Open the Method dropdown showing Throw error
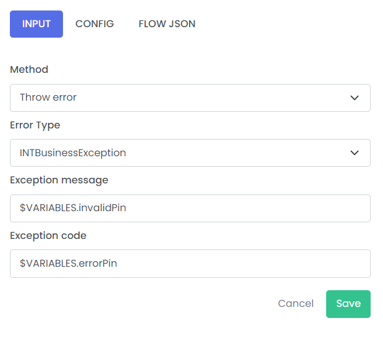383x347 pixels. pyautogui.click(x=190, y=98)
